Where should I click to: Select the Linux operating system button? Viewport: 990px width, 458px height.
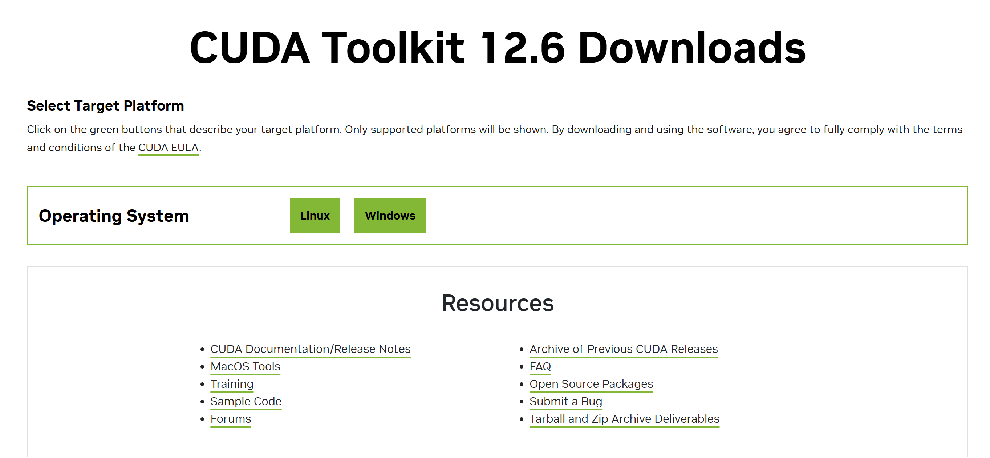(315, 215)
